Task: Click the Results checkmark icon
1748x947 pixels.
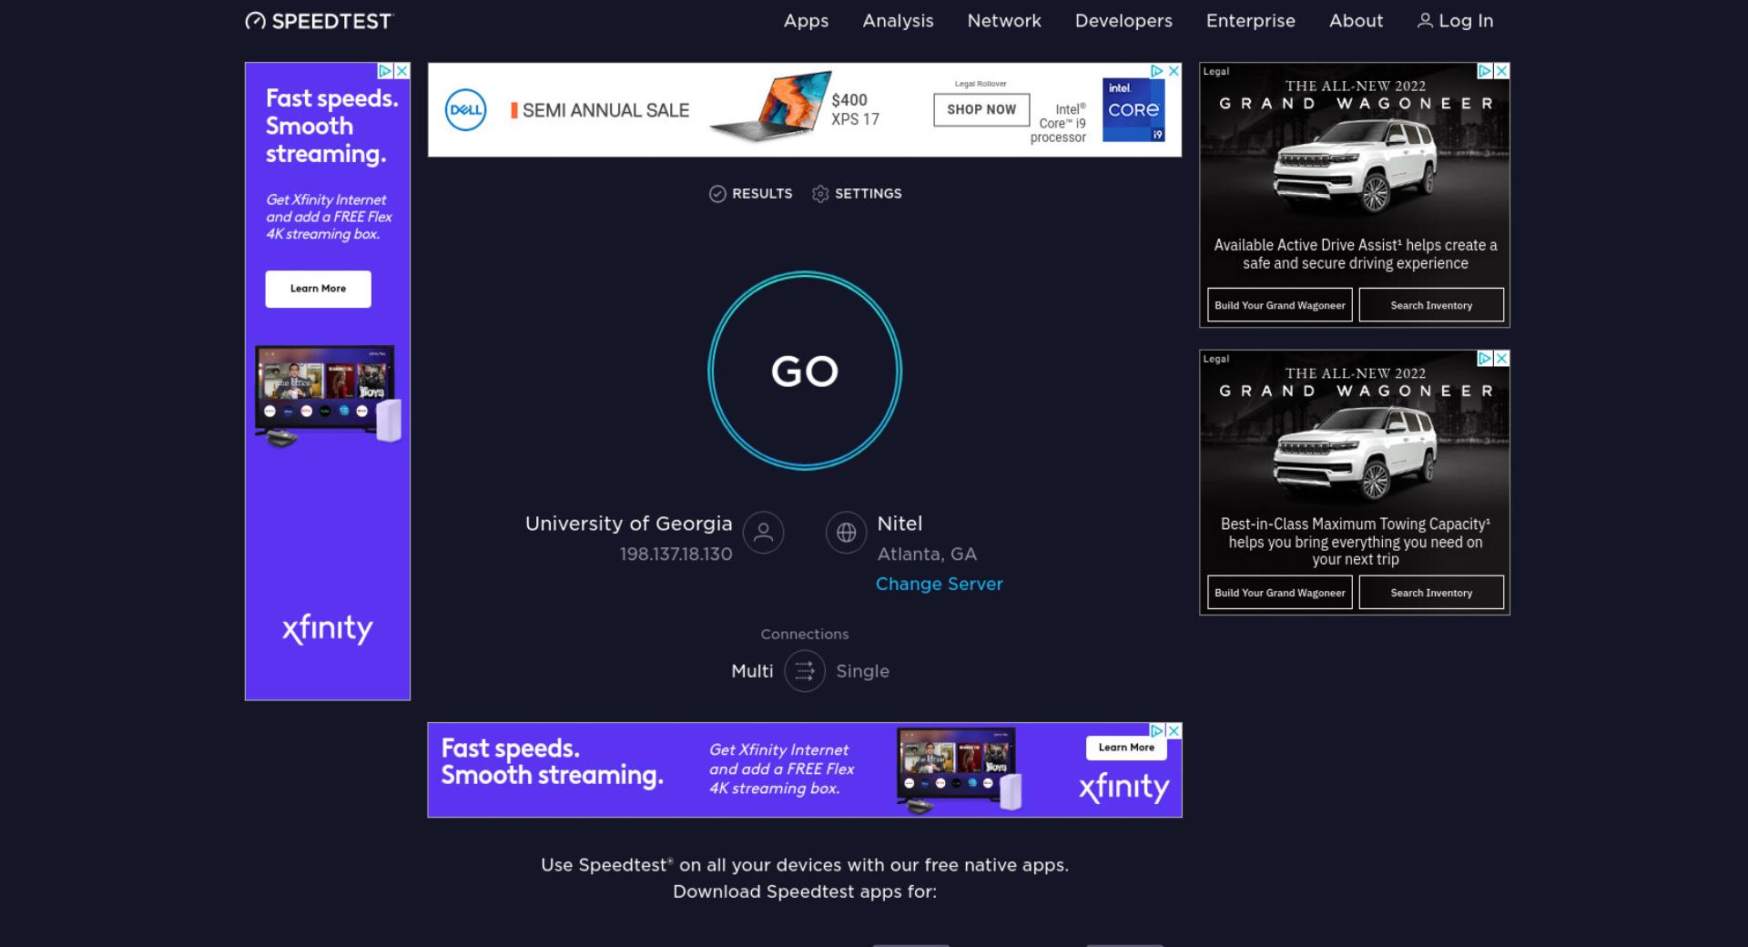Action: [x=717, y=194]
